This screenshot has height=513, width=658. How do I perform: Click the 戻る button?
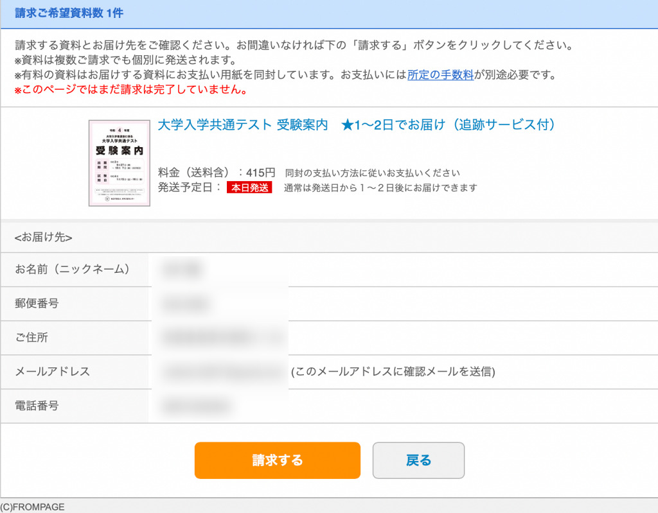(418, 460)
